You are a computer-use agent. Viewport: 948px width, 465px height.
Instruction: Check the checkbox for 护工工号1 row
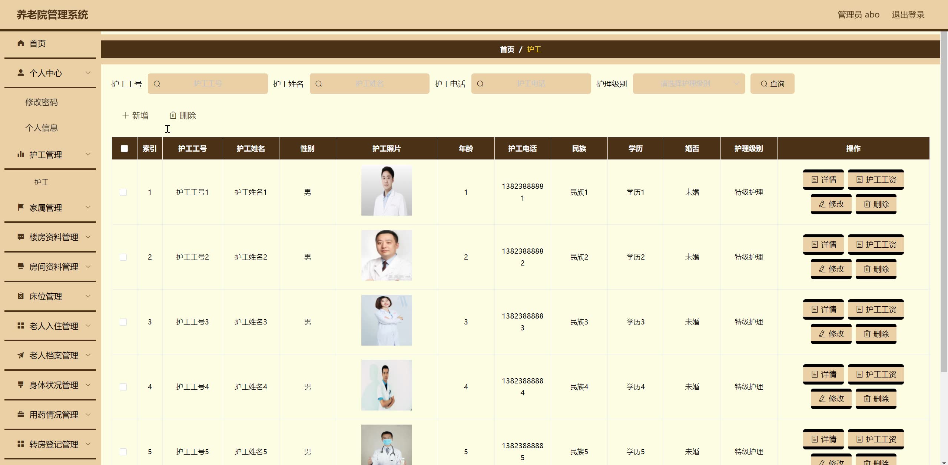[123, 192]
